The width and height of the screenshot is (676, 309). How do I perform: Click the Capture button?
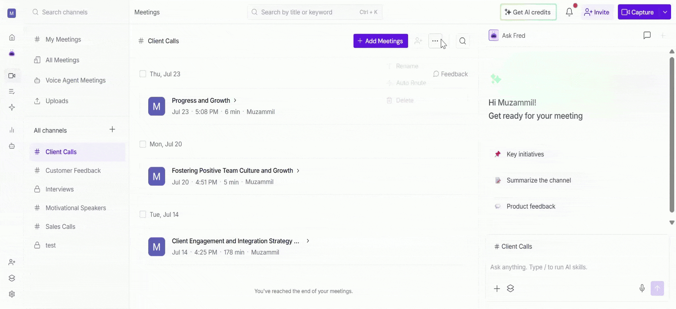tap(638, 12)
